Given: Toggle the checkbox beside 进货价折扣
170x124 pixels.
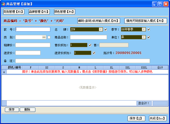Looking at the screenshot, I should click(x=94, y=53).
